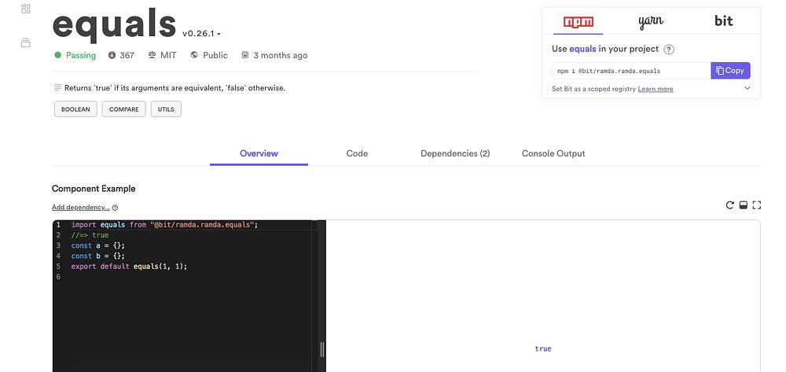Click the 367 downloads count
Screen dimensions: 786x372
pyautogui.click(x=127, y=55)
